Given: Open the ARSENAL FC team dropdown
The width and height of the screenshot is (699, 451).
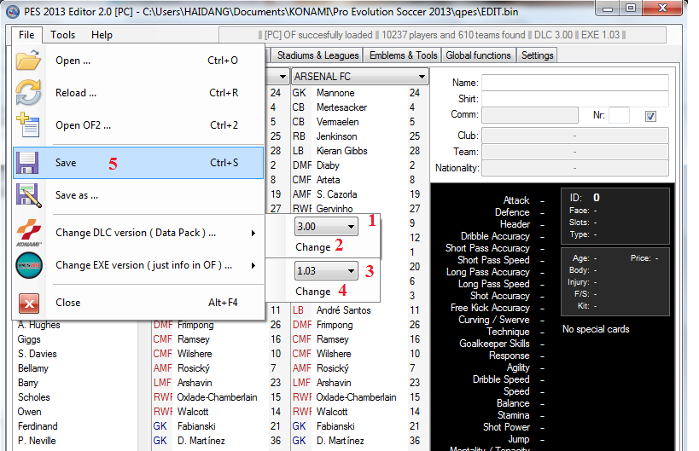Looking at the screenshot, I should [x=360, y=77].
